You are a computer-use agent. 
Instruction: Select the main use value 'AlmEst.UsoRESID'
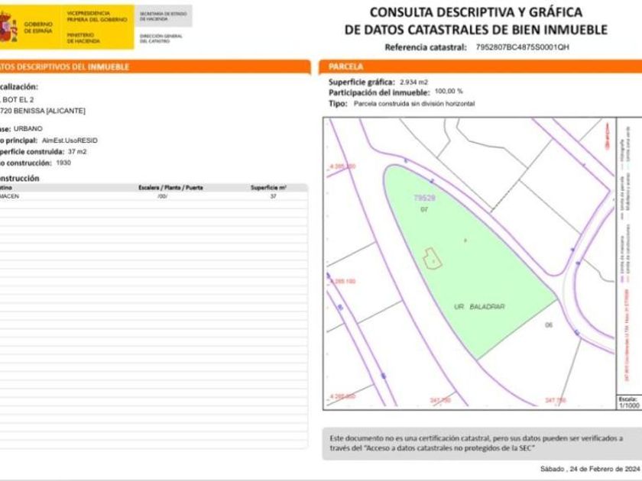point(70,140)
